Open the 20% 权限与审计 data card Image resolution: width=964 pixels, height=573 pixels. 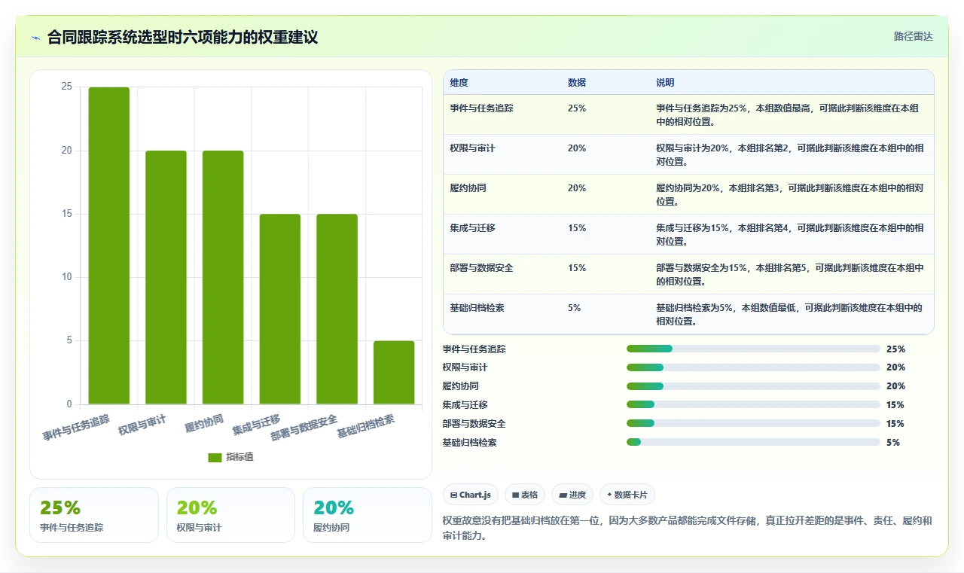[x=230, y=515]
